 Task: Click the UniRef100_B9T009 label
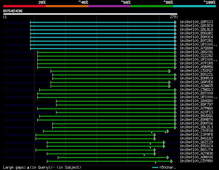pyautogui.click(x=196, y=94)
